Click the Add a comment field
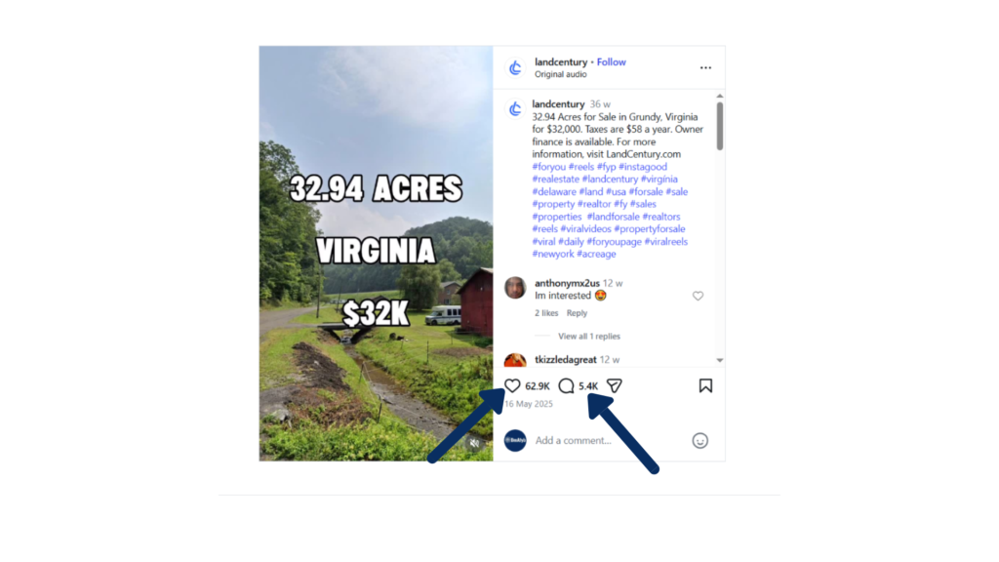 click(x=611, y=440)
